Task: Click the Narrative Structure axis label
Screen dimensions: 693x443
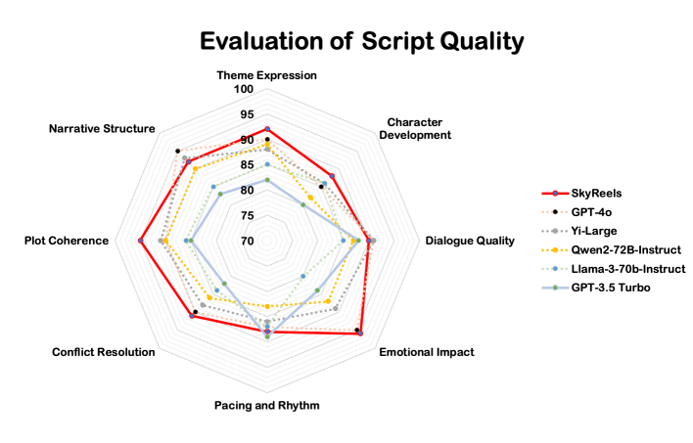Action: (x=102, y=128)
